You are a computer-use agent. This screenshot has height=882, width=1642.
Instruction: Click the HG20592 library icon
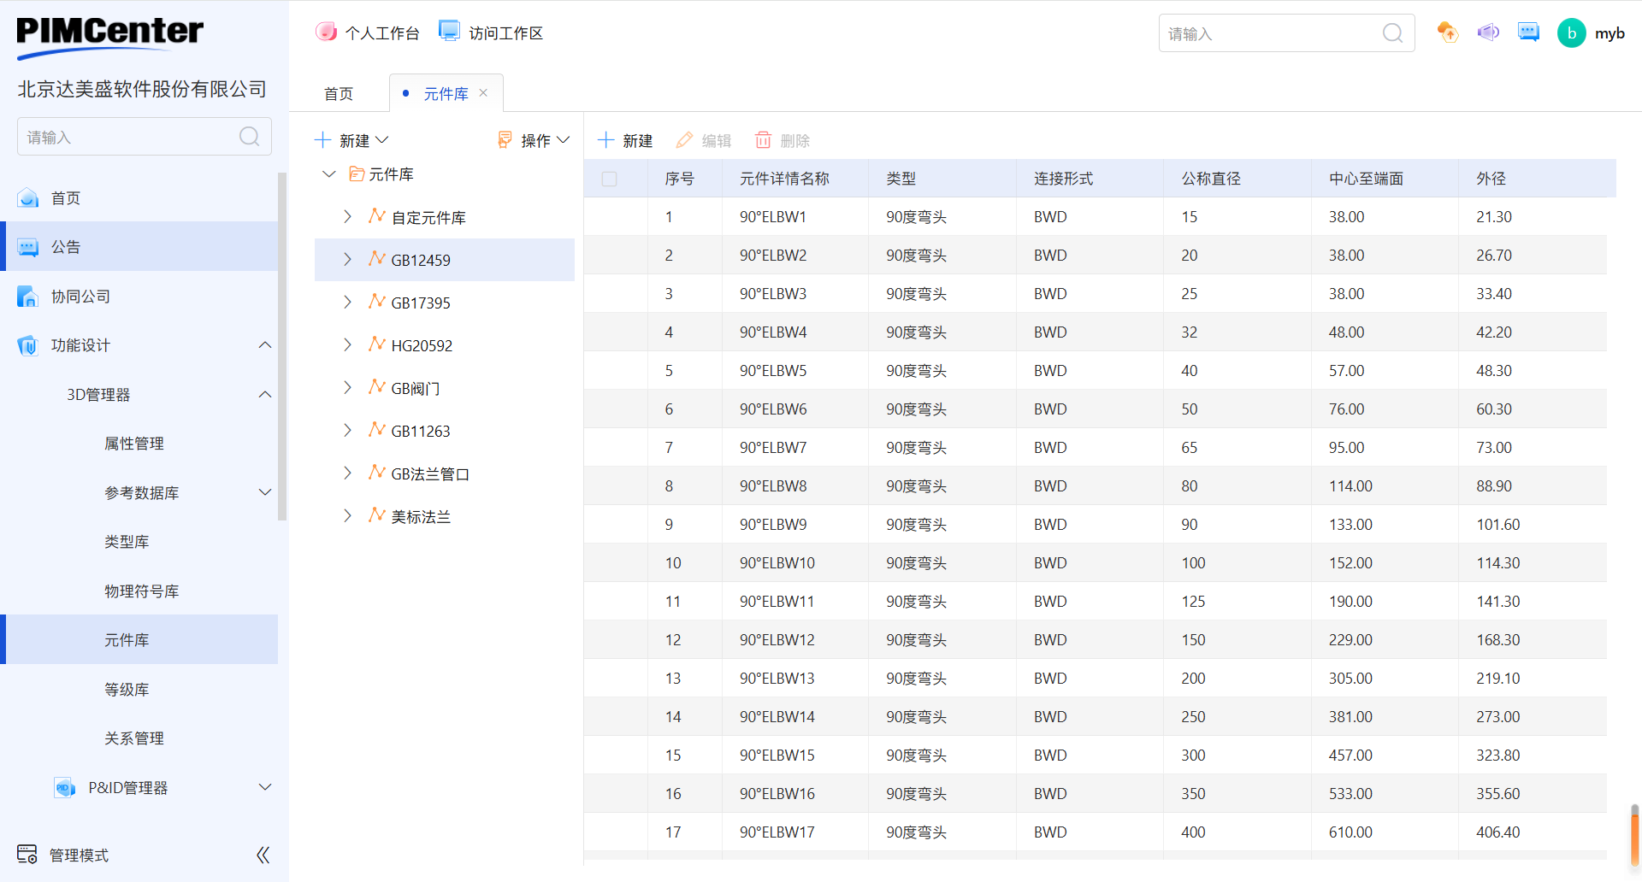click(x=376, y=344)
